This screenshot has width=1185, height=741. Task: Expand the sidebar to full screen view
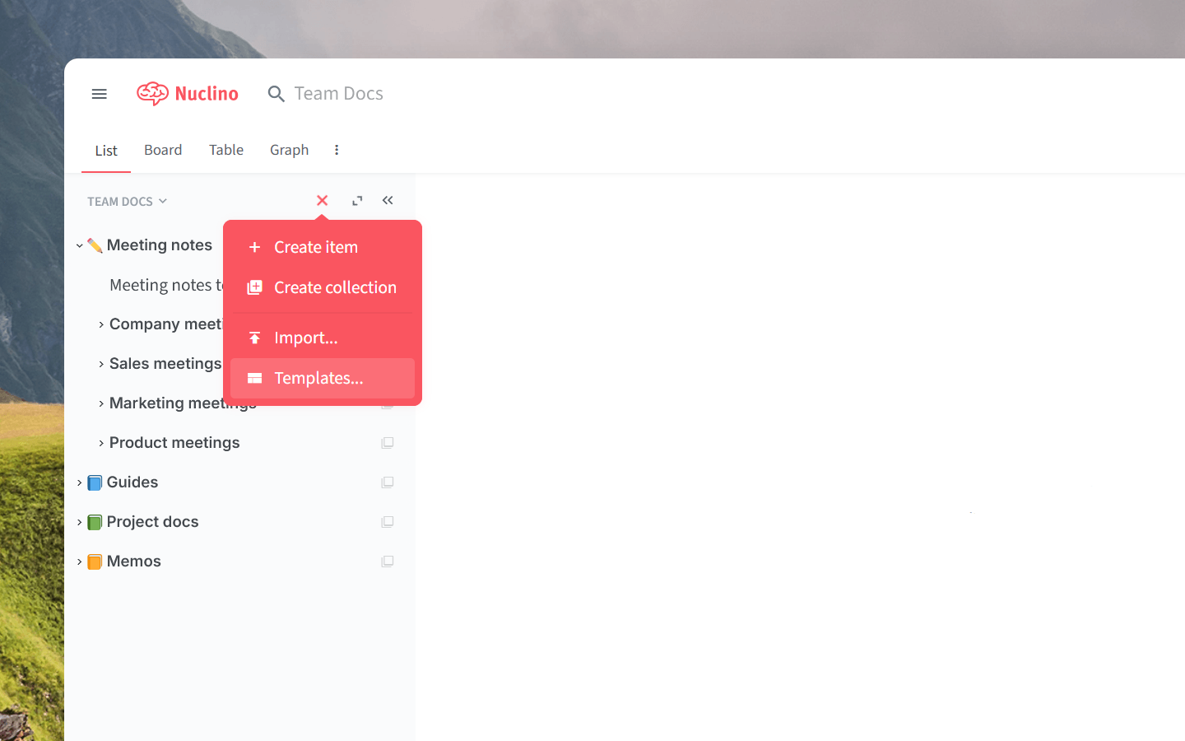356,200
